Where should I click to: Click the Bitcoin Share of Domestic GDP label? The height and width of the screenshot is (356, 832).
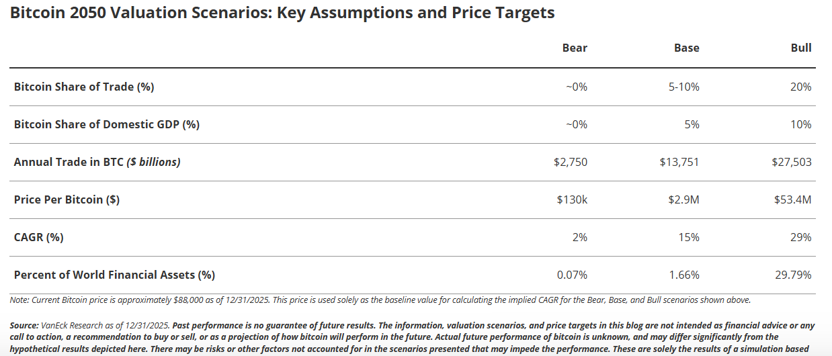(107, 124)
